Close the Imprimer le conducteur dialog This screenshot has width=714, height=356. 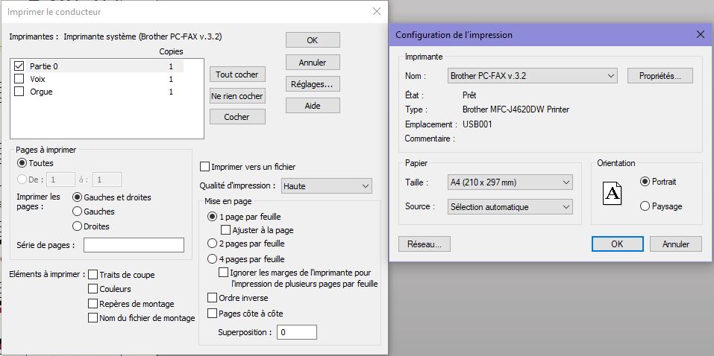coord(377,11)
